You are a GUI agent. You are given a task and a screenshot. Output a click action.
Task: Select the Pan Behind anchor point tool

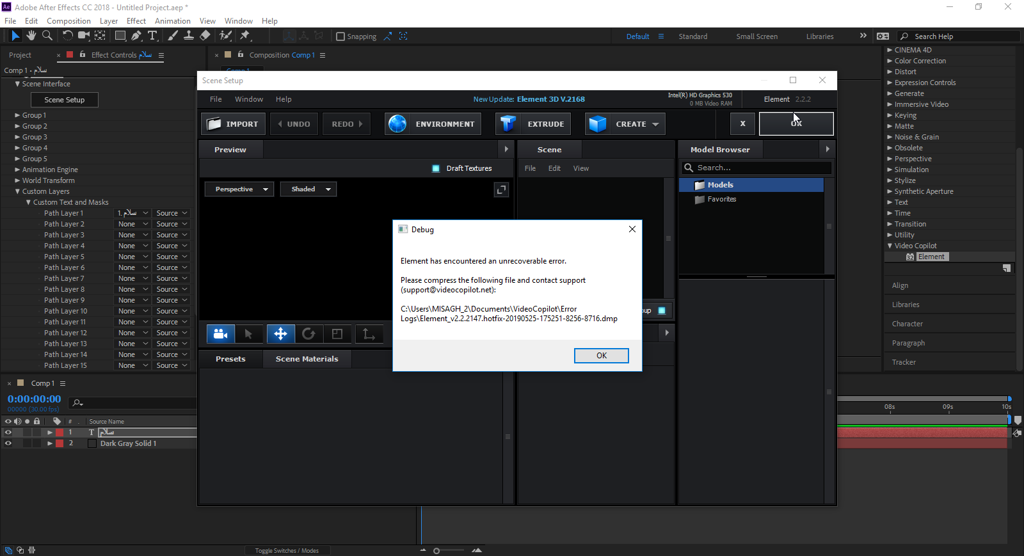coord(100,36)
